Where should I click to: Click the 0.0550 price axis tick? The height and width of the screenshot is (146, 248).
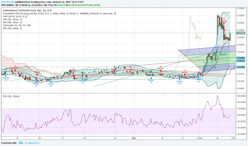pos(241,15)
